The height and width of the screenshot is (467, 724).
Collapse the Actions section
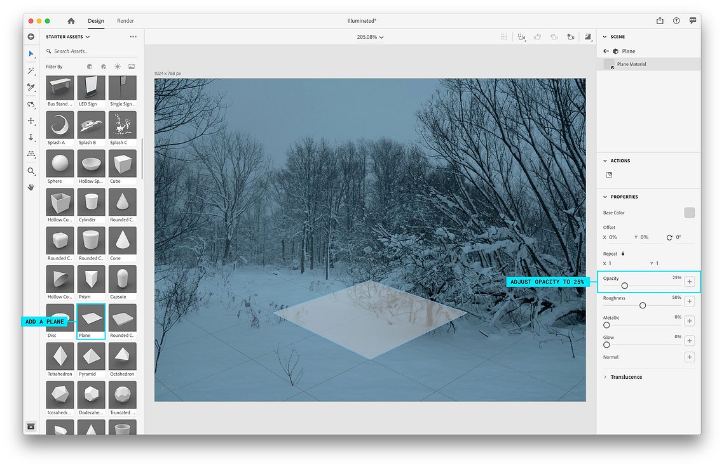[605, 161]
